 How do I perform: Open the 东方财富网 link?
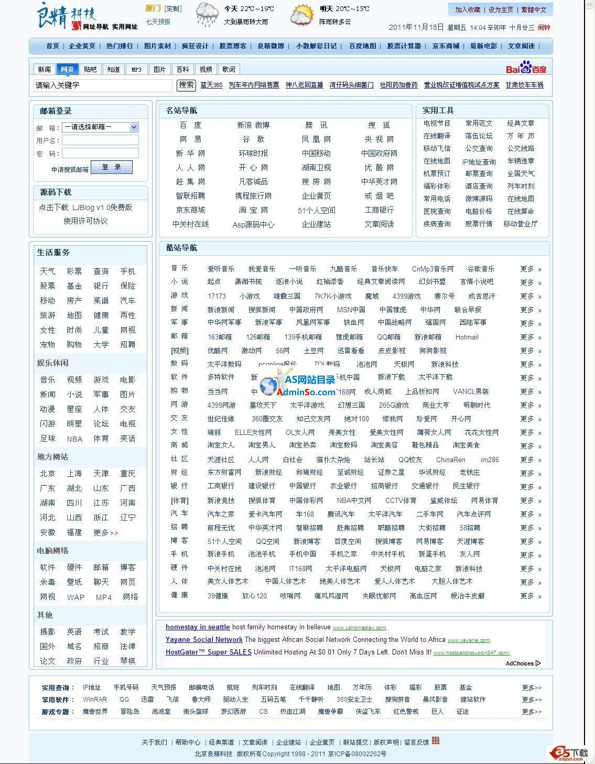[224, 472]
